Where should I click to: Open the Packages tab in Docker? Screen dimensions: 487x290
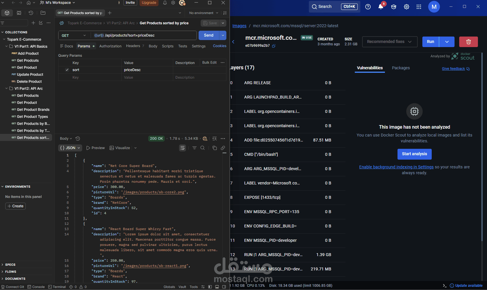[401, 68]
